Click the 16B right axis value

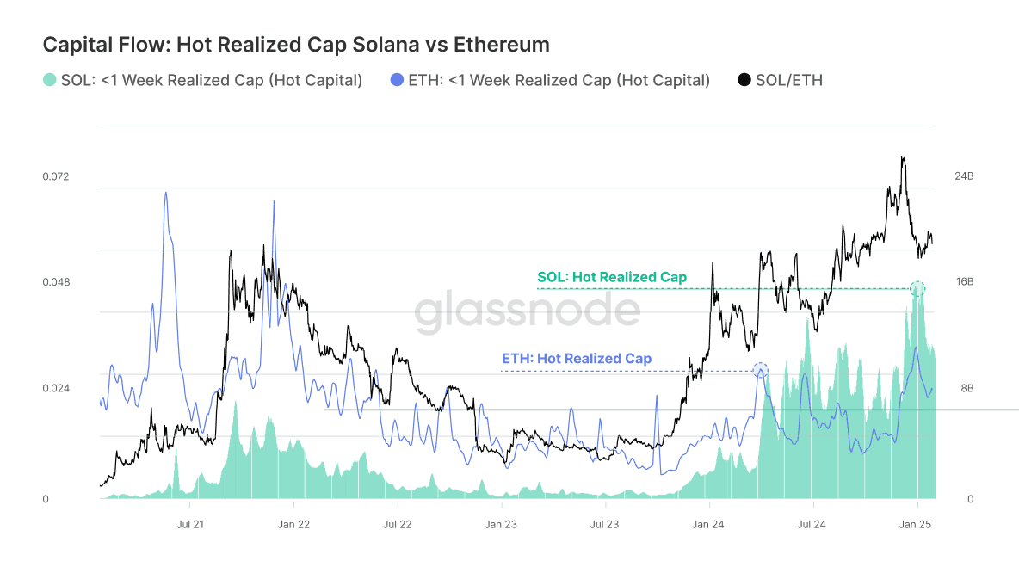[x=964, y=282]
